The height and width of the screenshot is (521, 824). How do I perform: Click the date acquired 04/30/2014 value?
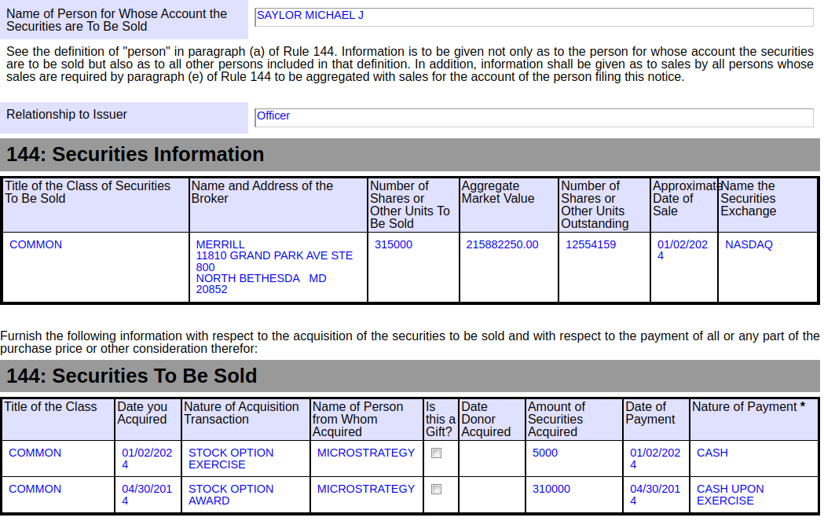pyautogui.click(x=147, y=495)
